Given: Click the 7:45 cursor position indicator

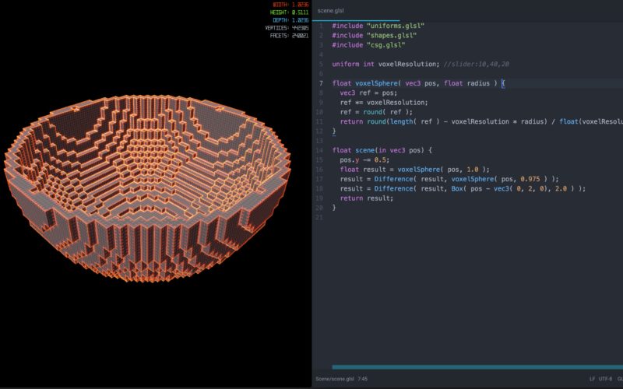Looking at the screenshot, I should (x=362, y=379).
